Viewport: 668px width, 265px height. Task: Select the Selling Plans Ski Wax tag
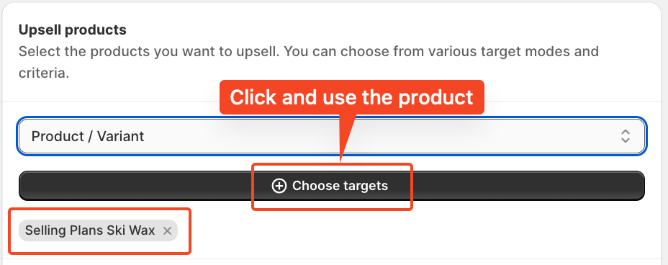(x=98, y=230)
